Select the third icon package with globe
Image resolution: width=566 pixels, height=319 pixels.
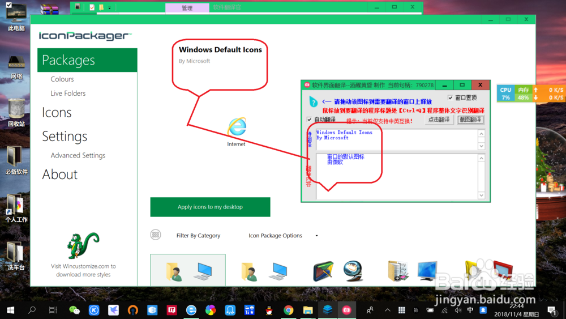point(338,271)
